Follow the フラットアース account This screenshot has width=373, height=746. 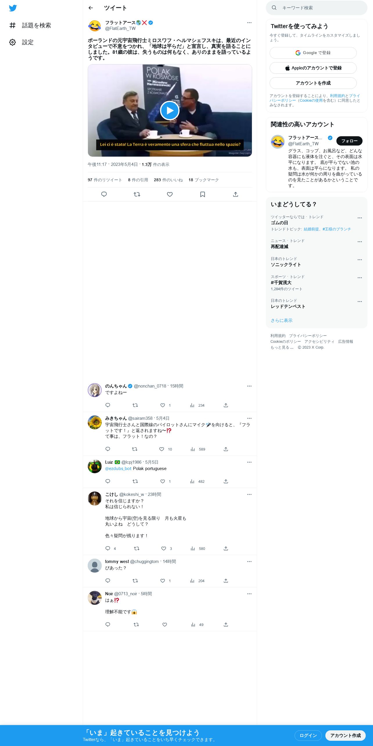pos(349,141)
